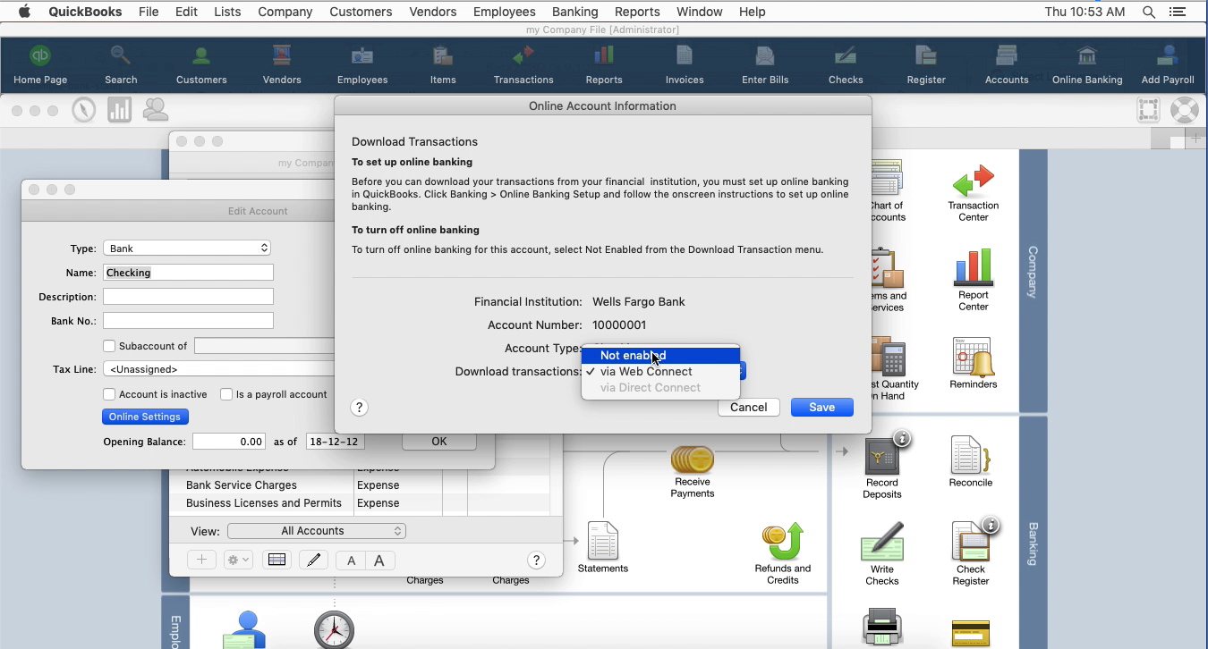Image resolution: width=1208 pixels, height=649 pixels.
Task: Click the help button in the accounts list window
Action: (x=536, y=560)
